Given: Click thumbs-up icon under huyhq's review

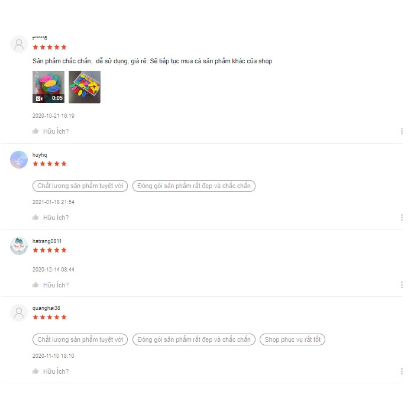Looking at the screenshot, I should [35, 218].
